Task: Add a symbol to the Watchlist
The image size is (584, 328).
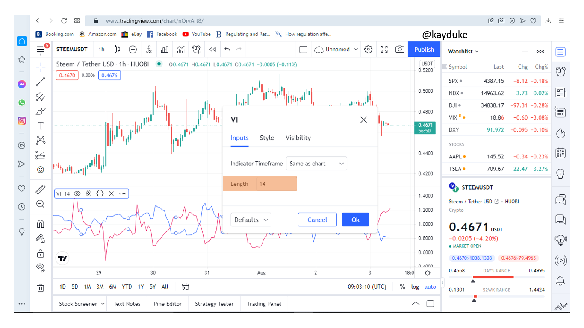Action: 525,51
